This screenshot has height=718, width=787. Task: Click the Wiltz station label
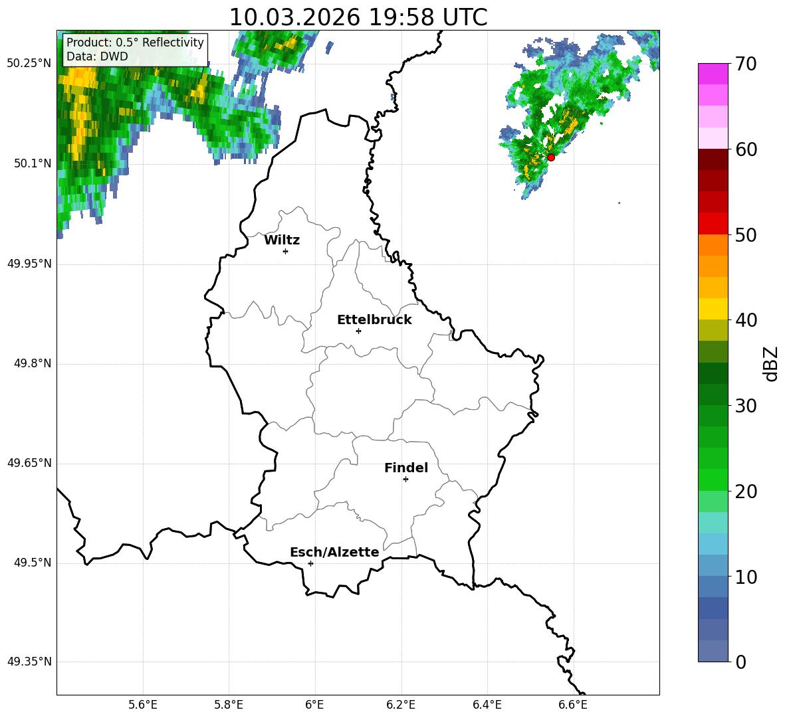(x=282, y=240)
